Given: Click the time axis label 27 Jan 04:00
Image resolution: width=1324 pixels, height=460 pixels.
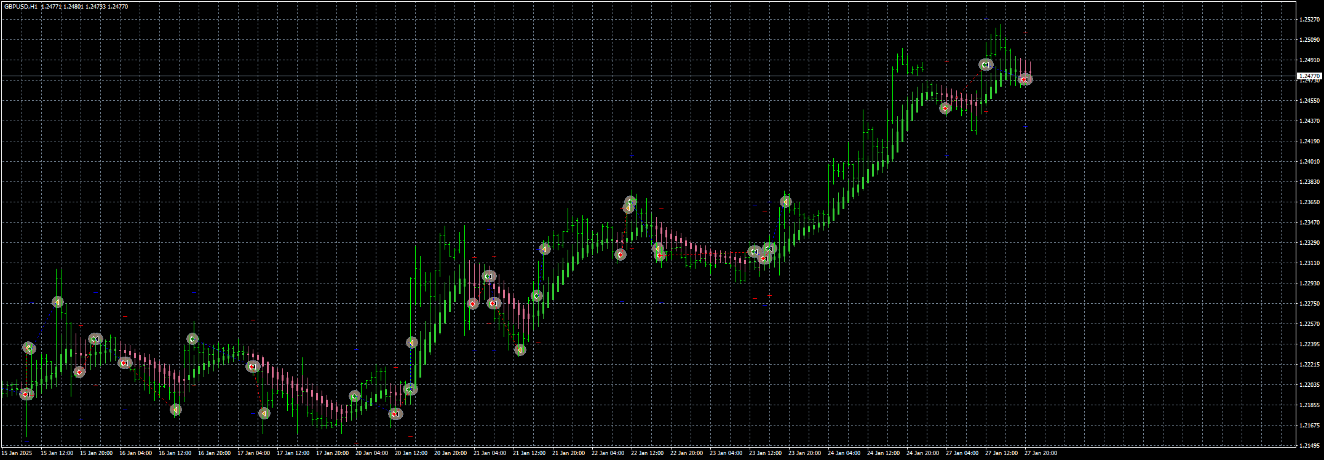Looking at the screenshot, I should coord(962,453).
